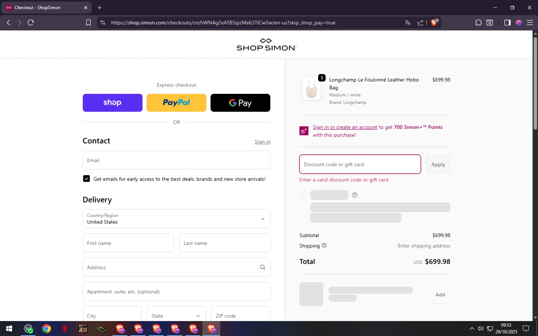Click Sign in or create an account link
The height and width of the screenshot is (336, 538).
click(x=345, y=127)
